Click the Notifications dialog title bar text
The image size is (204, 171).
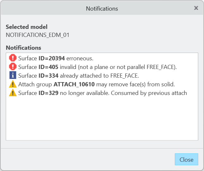(102, 8)
